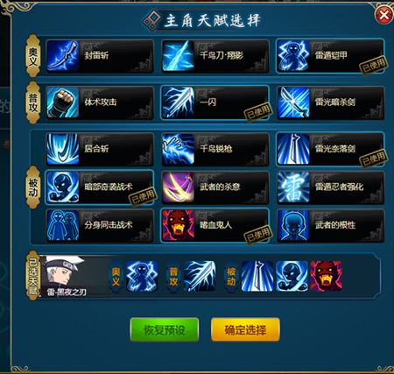Click the 恢复预设 green button
Screen dimensions: 394x374
point(165,329)
